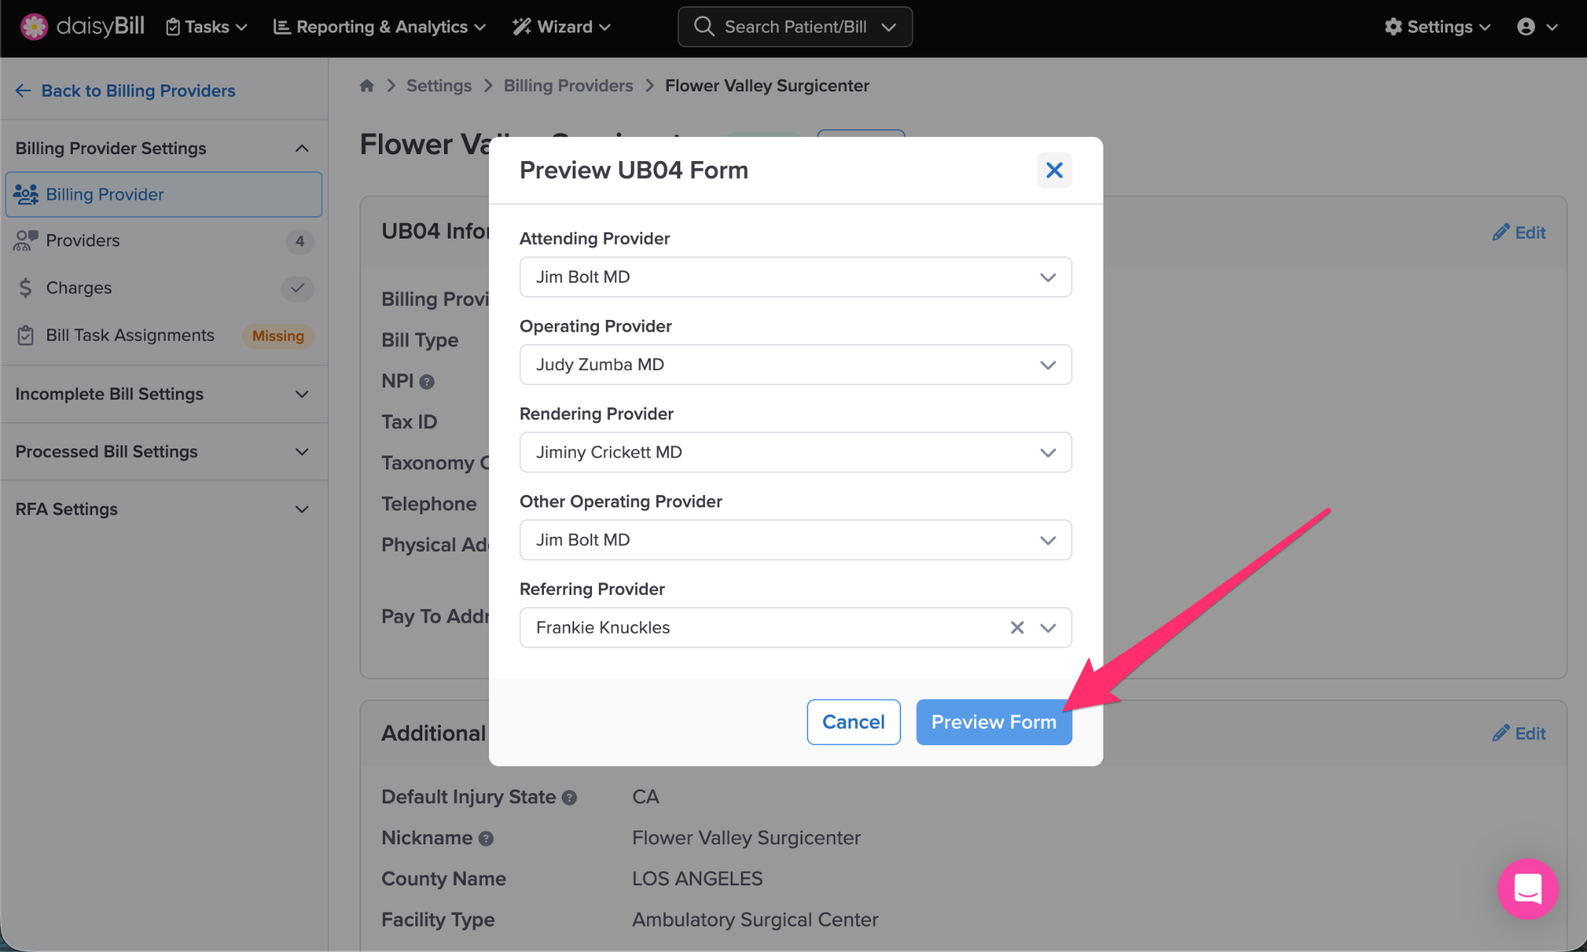1587x952 pixels.
Task: Open the Tasks menu
Action: click(206, 27)
